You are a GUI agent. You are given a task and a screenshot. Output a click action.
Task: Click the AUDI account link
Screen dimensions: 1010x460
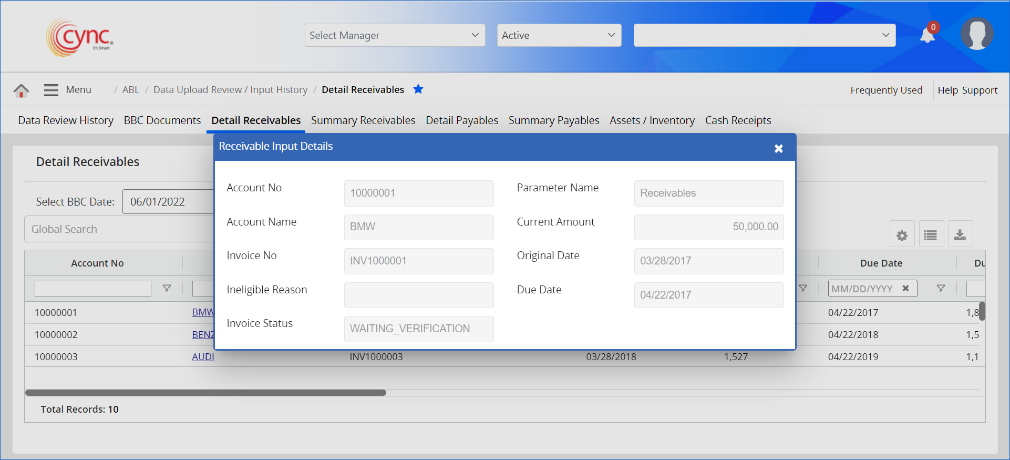tap(203, 356)
